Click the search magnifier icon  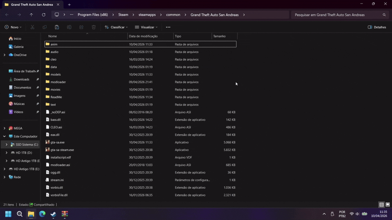[384, 15]
